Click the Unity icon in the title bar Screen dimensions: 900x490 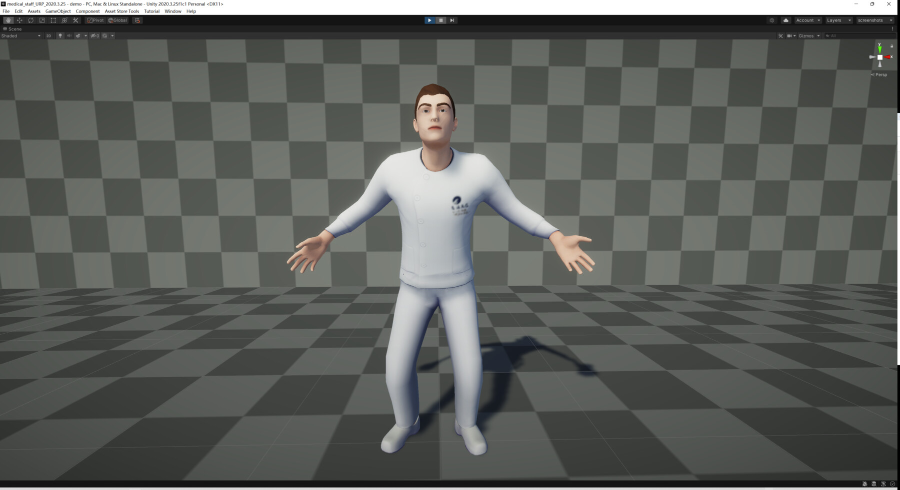coord(3,3)
